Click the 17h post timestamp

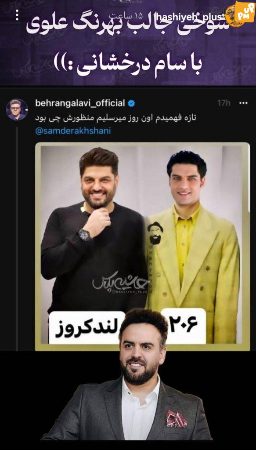click(x=224, y=103)
